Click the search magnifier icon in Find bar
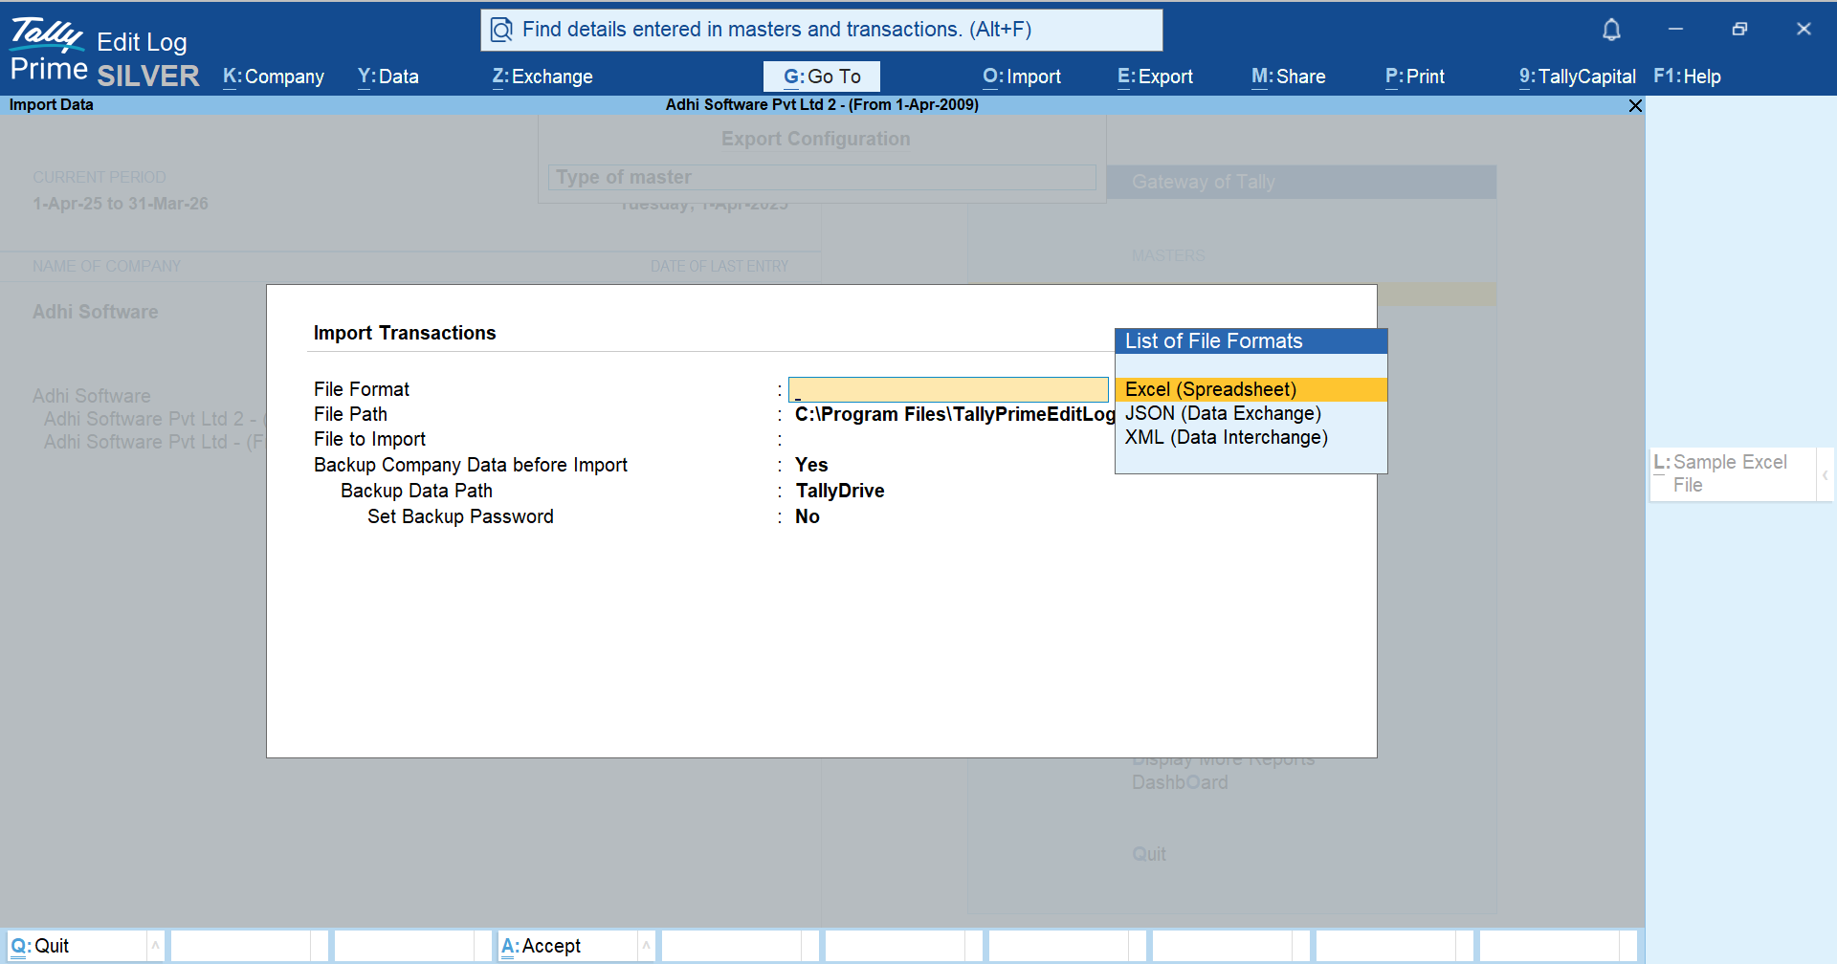 [x=501, y=31]
